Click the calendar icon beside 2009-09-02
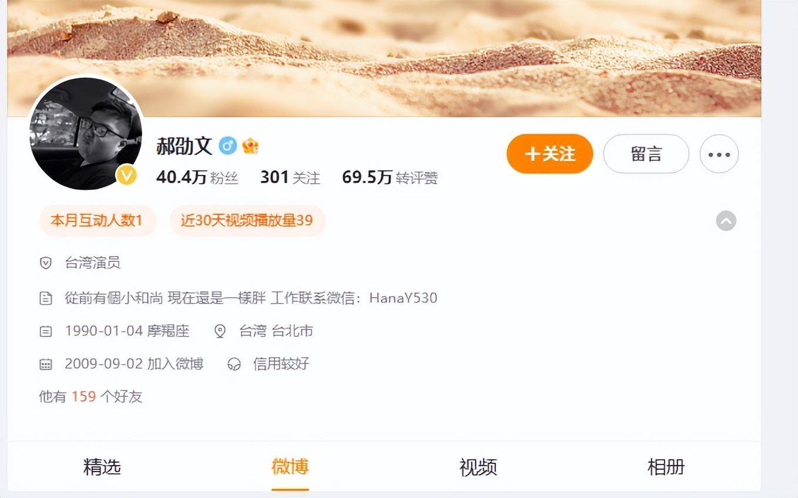Screen dimensions: 798x498 pos(46,364)
